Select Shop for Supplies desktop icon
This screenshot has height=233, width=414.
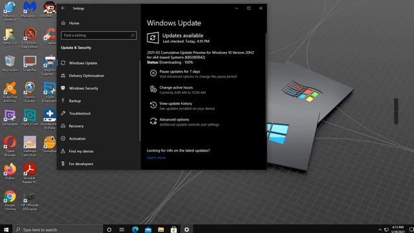click(50, 65)
